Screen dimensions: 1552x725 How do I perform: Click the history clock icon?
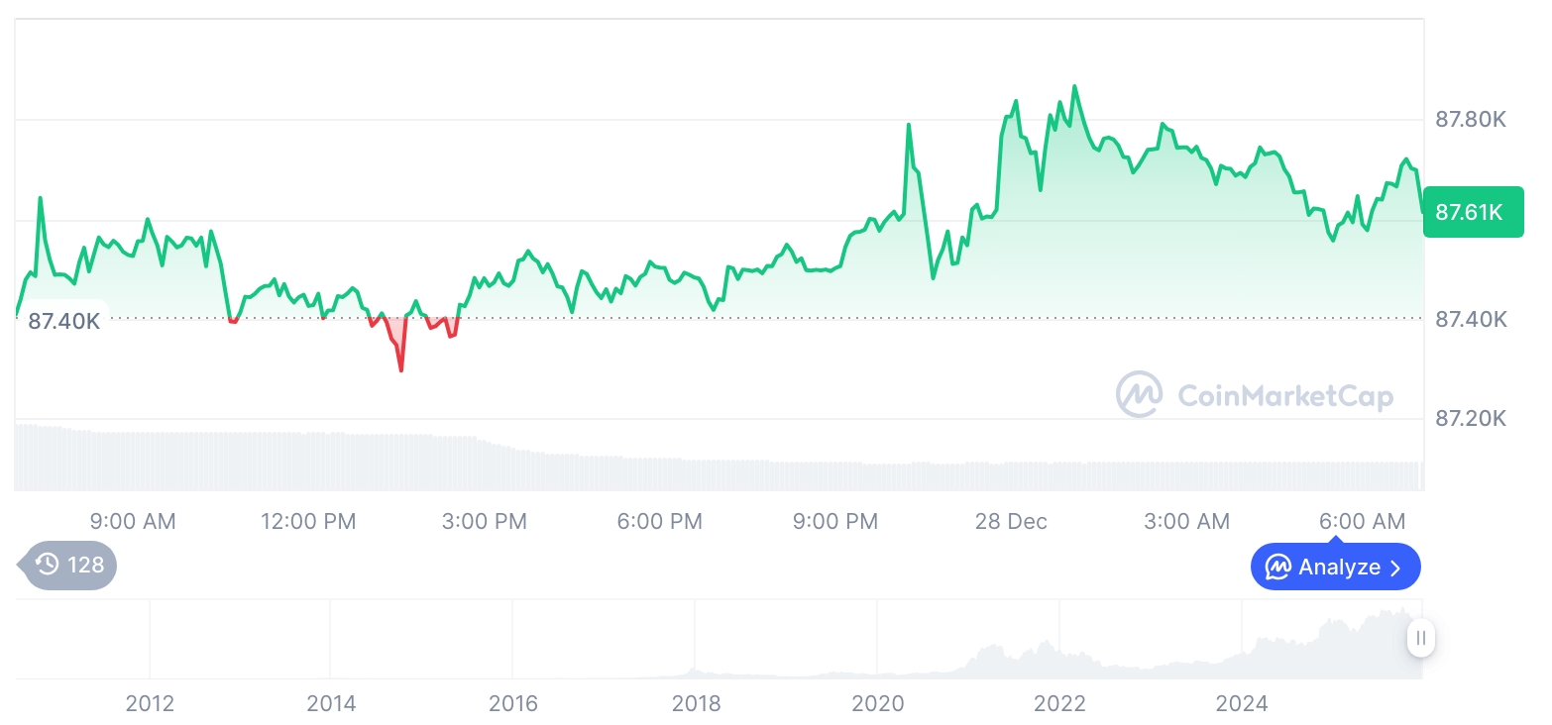coord(47,565)
